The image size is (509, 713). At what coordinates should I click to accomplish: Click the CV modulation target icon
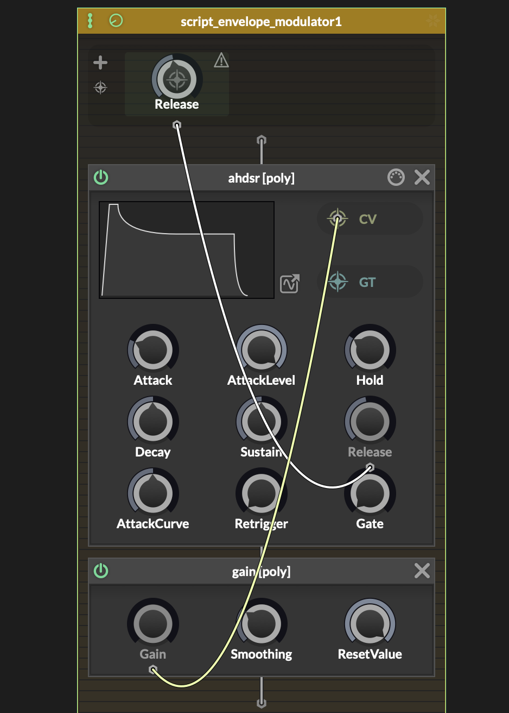point(338,220)
